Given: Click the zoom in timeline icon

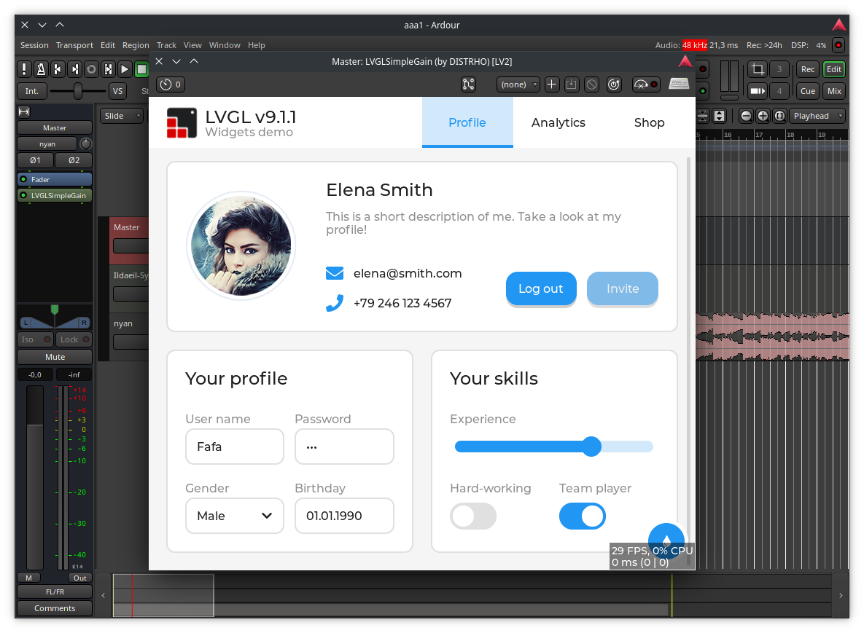Looking at the screenshot, I should coord(763,116).
